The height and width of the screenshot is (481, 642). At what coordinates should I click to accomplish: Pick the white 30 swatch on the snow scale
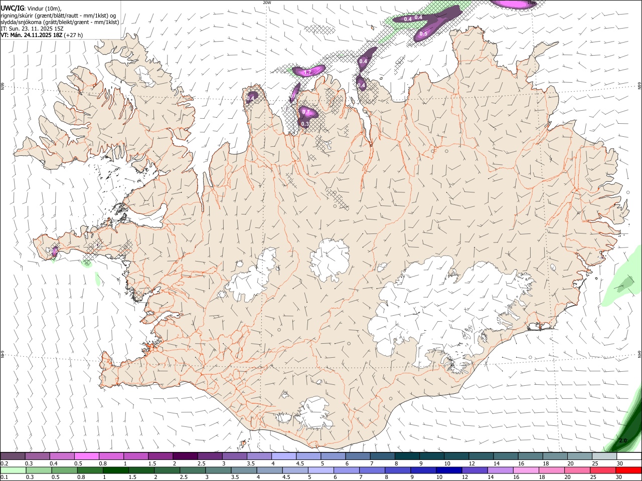[x=629, y=456]
